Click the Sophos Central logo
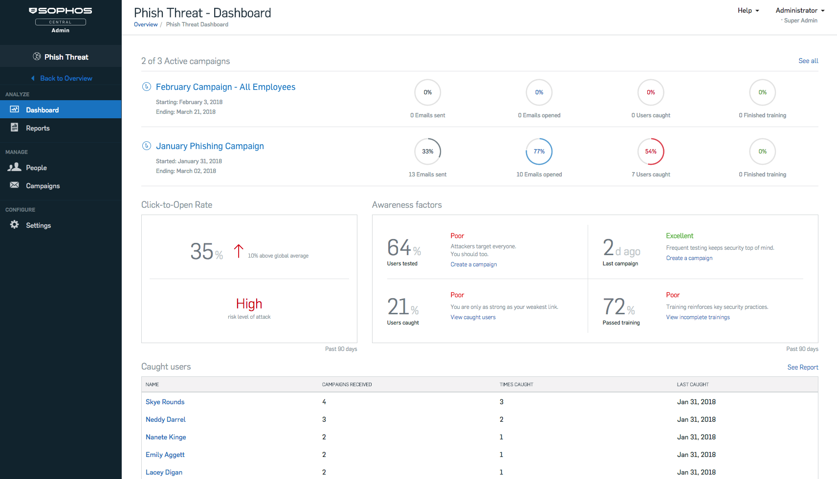Image resolution: width=837 pixels, height=479 pixels. coord(60,10)
